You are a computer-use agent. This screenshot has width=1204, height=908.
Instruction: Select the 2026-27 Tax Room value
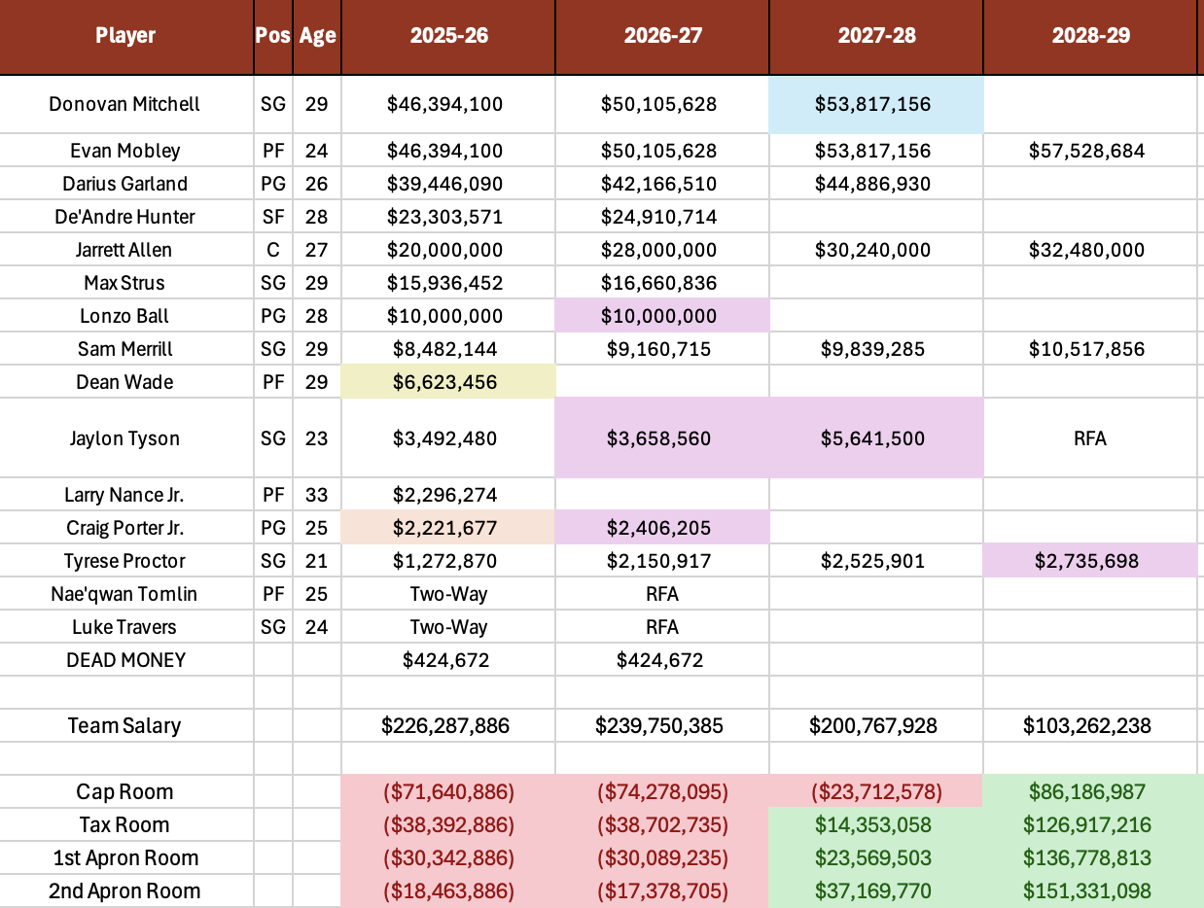662,825
